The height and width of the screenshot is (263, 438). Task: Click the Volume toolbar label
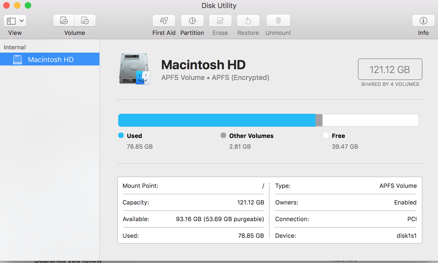[75, 33]
